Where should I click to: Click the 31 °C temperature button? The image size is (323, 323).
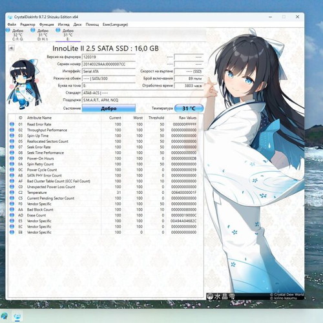click(x=189, y=109)
